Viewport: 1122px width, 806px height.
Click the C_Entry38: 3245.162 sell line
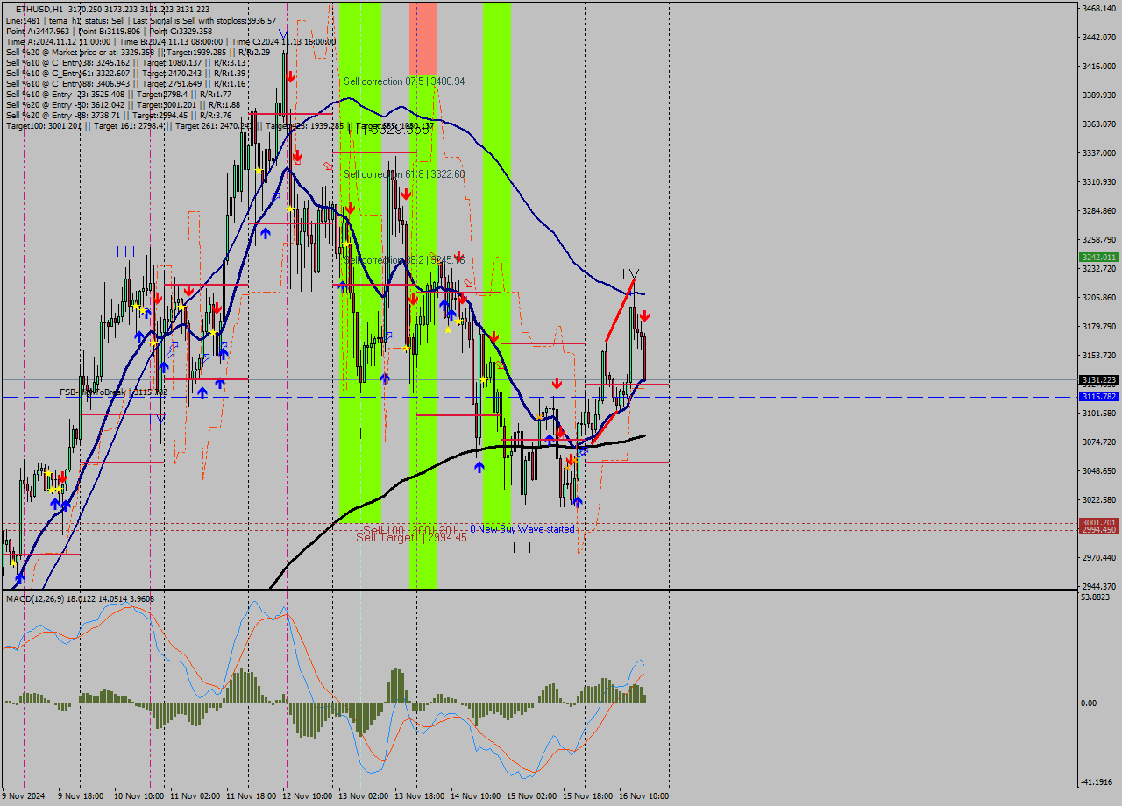[124, 62]
